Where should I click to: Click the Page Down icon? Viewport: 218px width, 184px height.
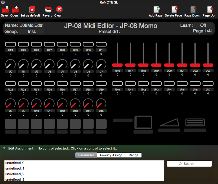point(193,9)
